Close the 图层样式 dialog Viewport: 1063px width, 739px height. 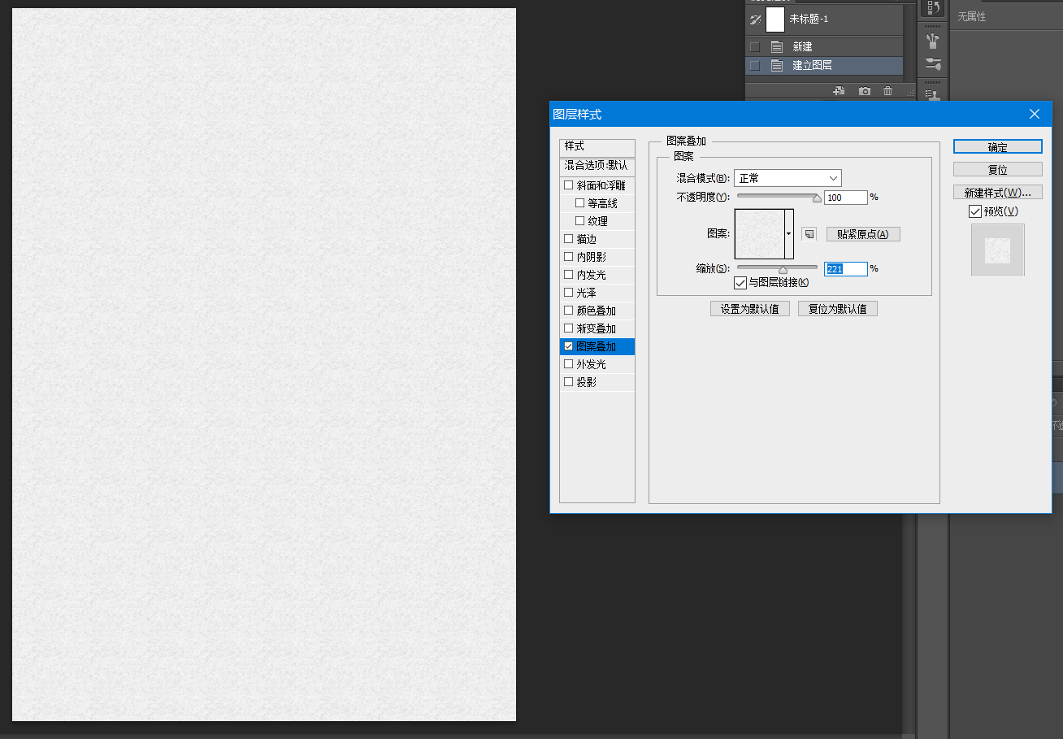1035,114
